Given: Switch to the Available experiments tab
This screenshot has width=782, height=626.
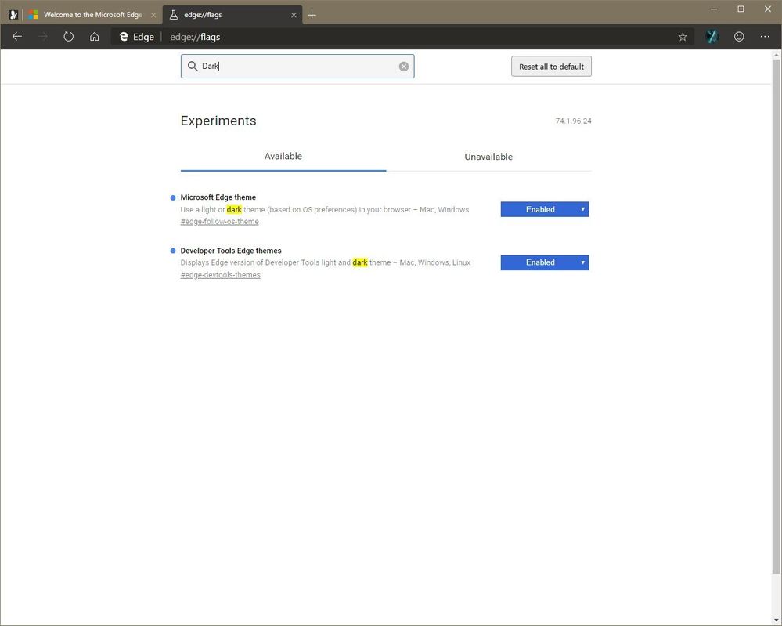Looking at the screenshot, I should click(283, 156).
